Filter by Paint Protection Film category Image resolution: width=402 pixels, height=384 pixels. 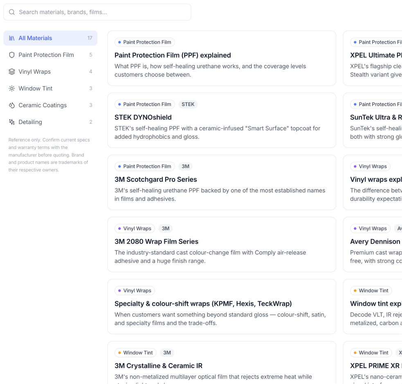(x=50, y=55)
